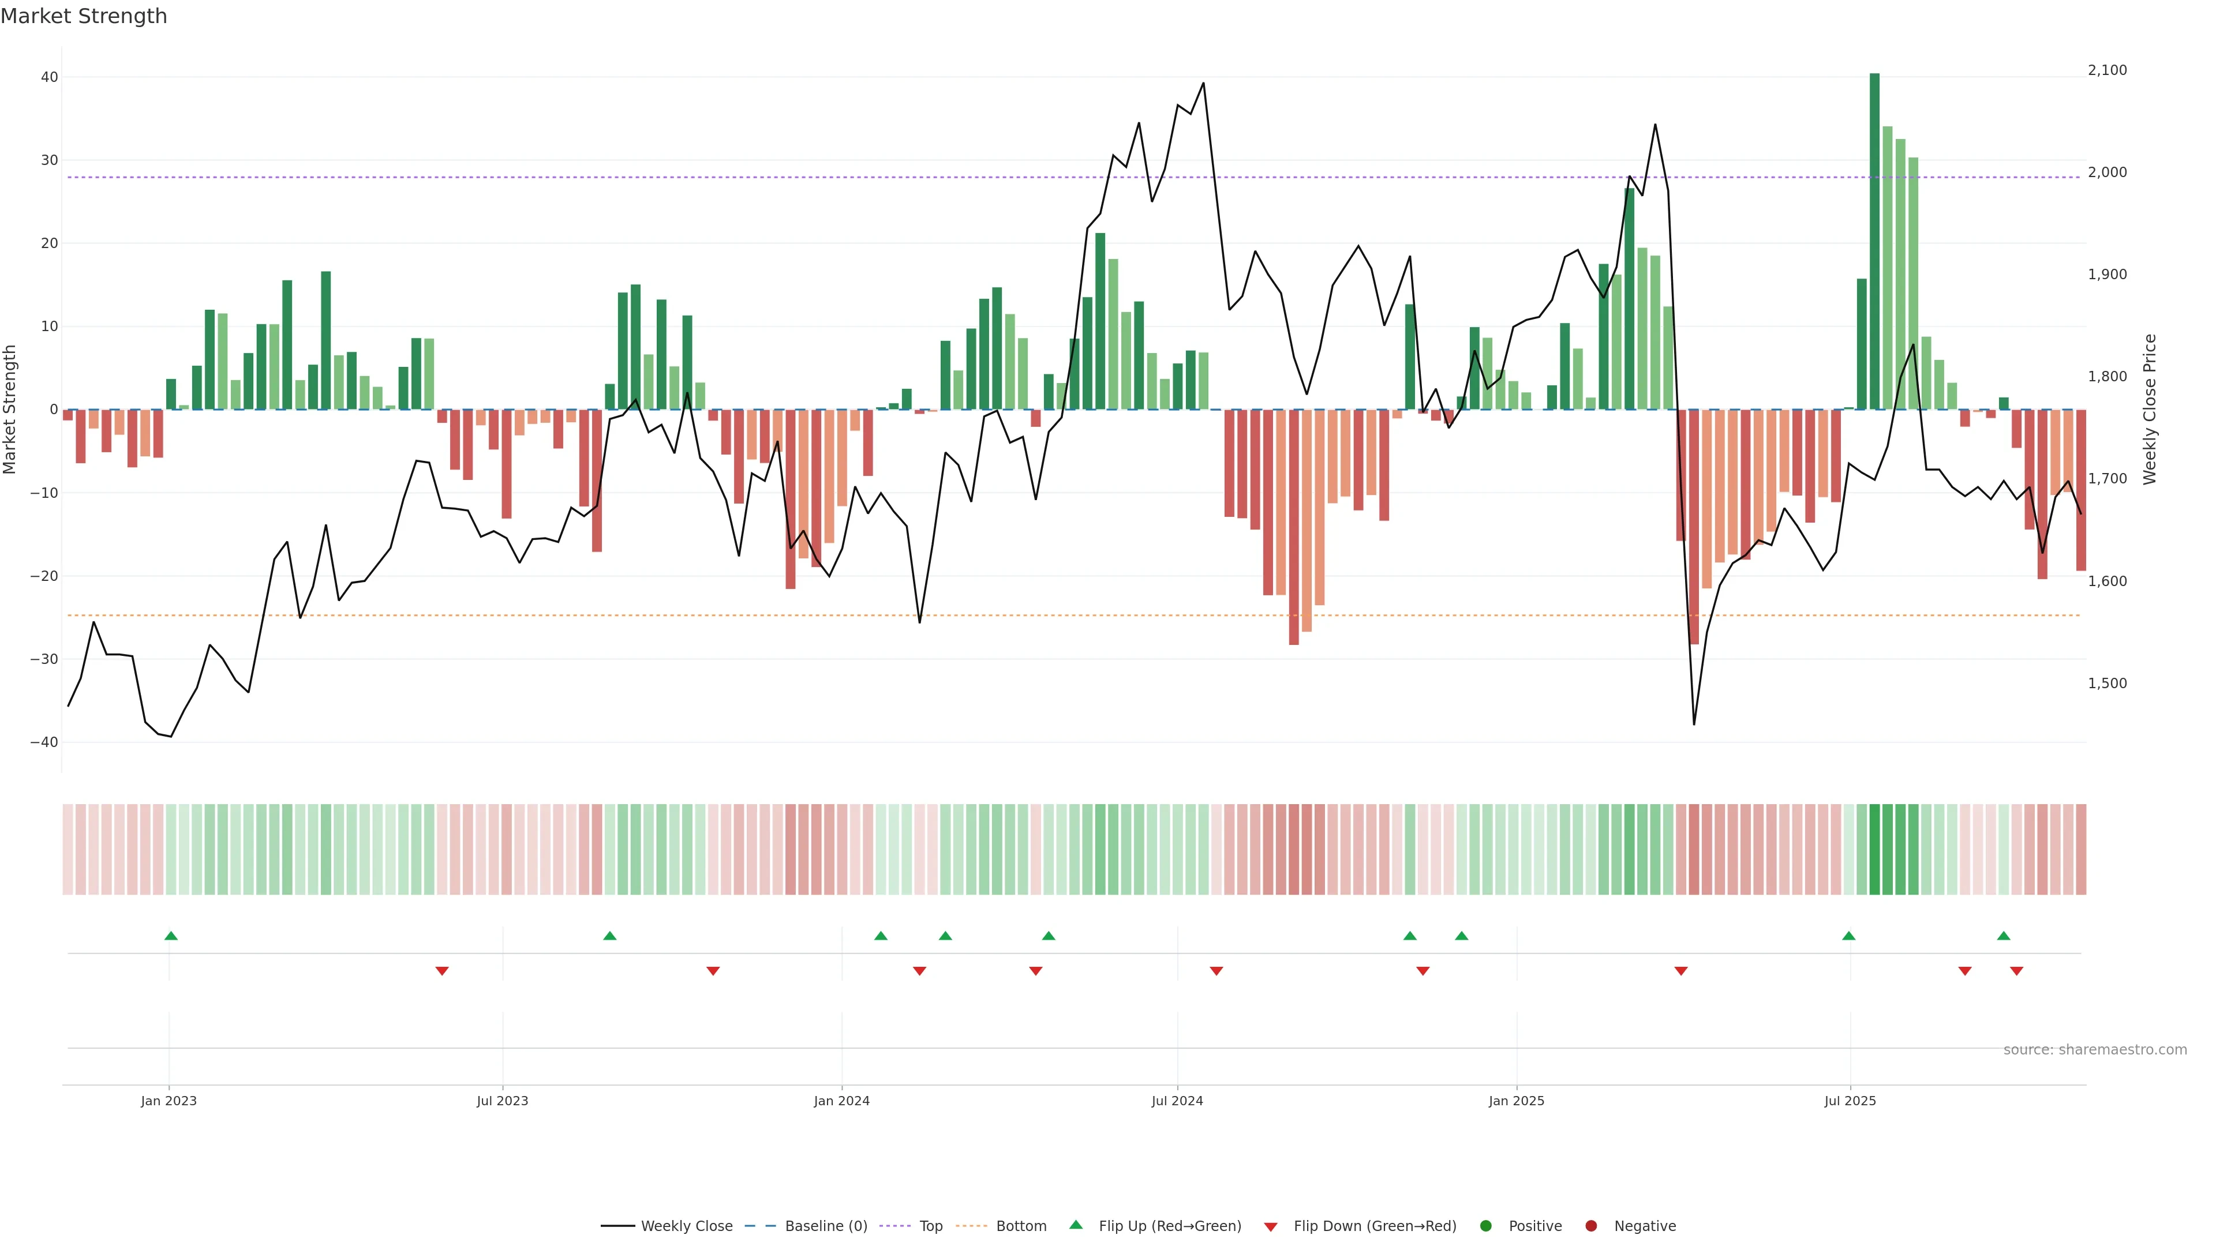Select the darkest green cell in heatmap strip
The width and height of the screenshot is (2216, 1246).
tap(1874, 849)
